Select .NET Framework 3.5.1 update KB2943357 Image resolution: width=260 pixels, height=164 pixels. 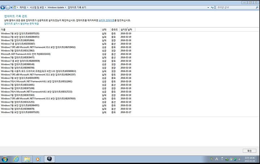68,75
